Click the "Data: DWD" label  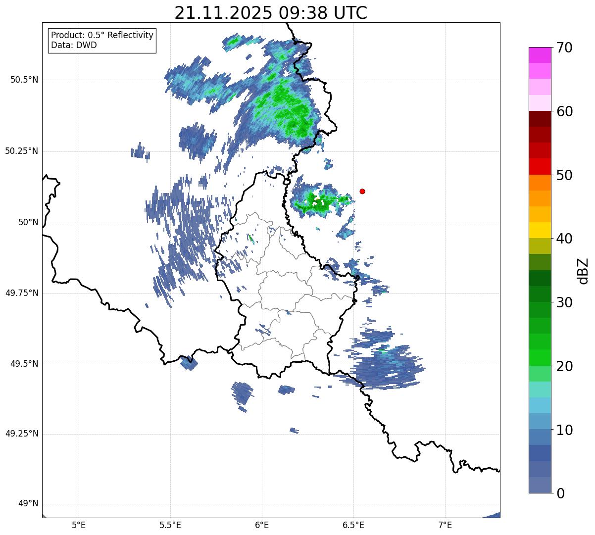click(x=74, y=45)
